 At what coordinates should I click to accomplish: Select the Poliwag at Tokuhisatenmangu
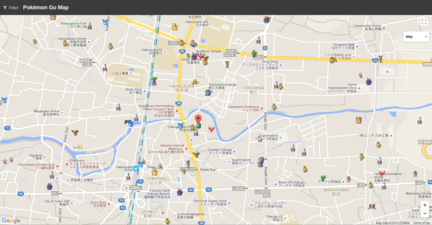tap(208, 93)
